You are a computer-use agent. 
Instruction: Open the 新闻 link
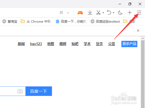(x=21, y=44)
